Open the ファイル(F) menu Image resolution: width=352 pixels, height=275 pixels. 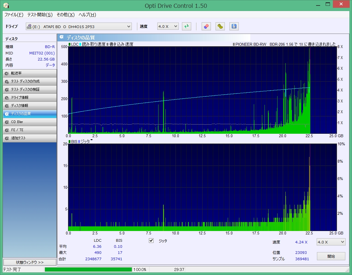pyautogui.click(x=14, y=15)
